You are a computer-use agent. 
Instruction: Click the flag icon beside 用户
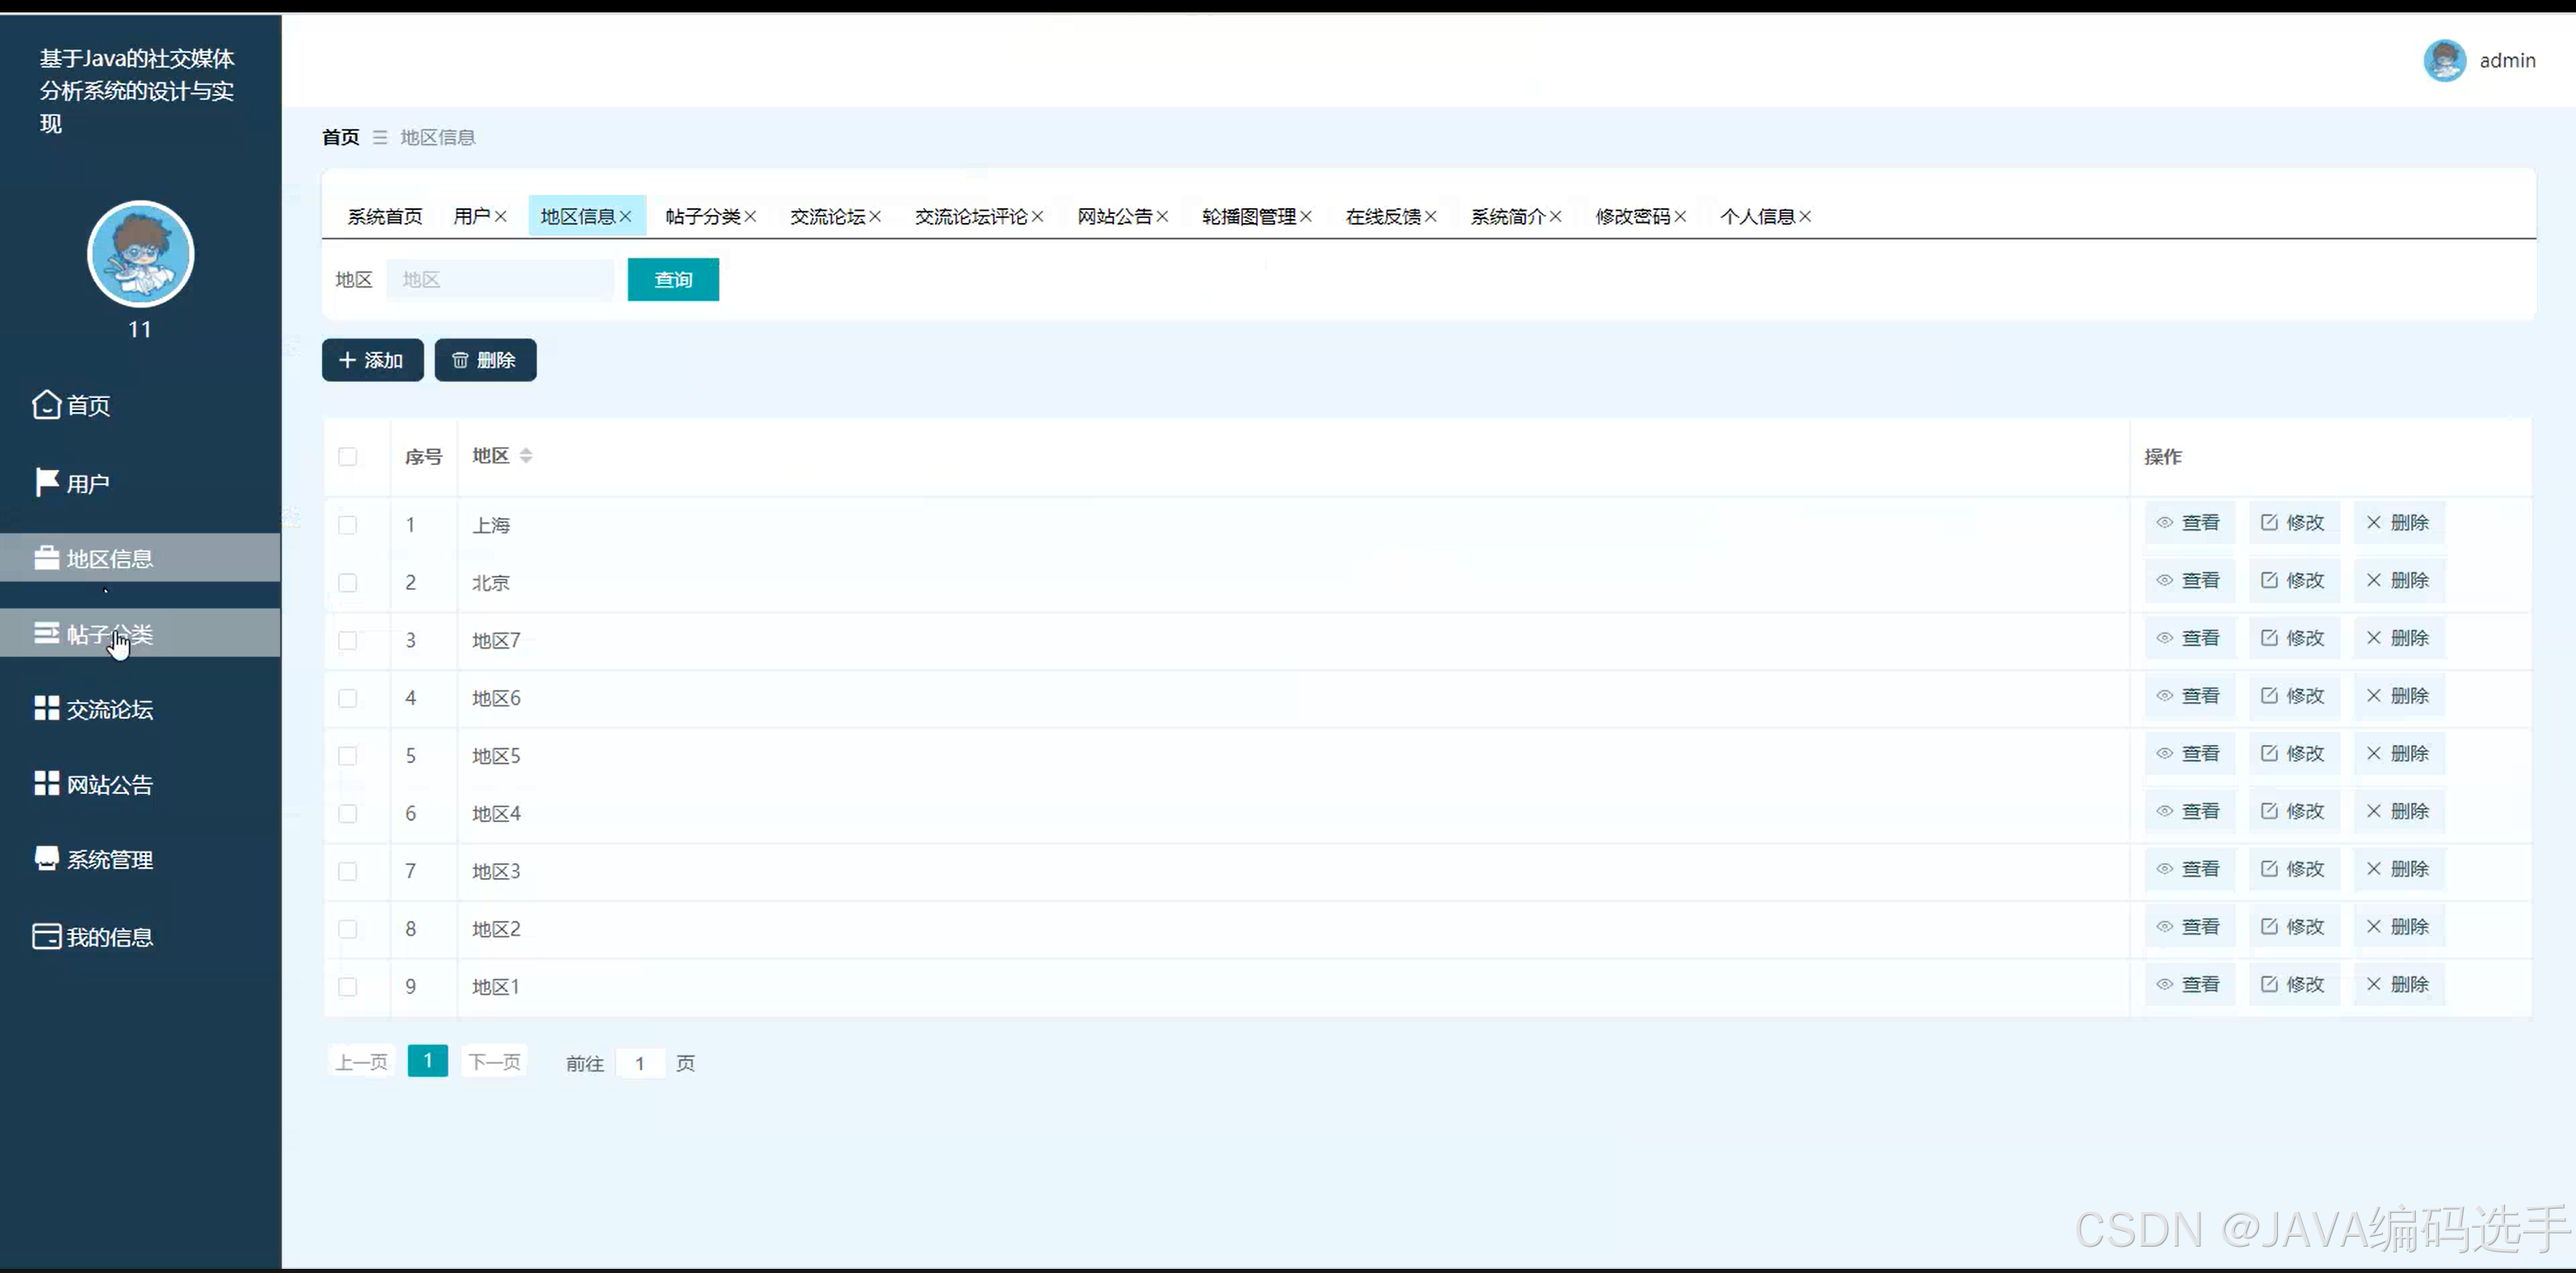(x=46, y=483)
